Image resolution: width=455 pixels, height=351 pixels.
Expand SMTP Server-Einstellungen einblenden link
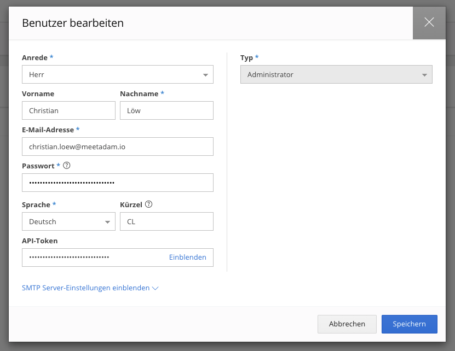[86, 288]
